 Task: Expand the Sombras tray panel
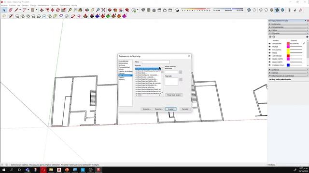[x=288, y=70]
